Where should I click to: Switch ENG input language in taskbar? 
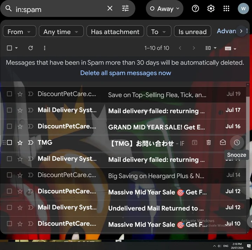226,246
